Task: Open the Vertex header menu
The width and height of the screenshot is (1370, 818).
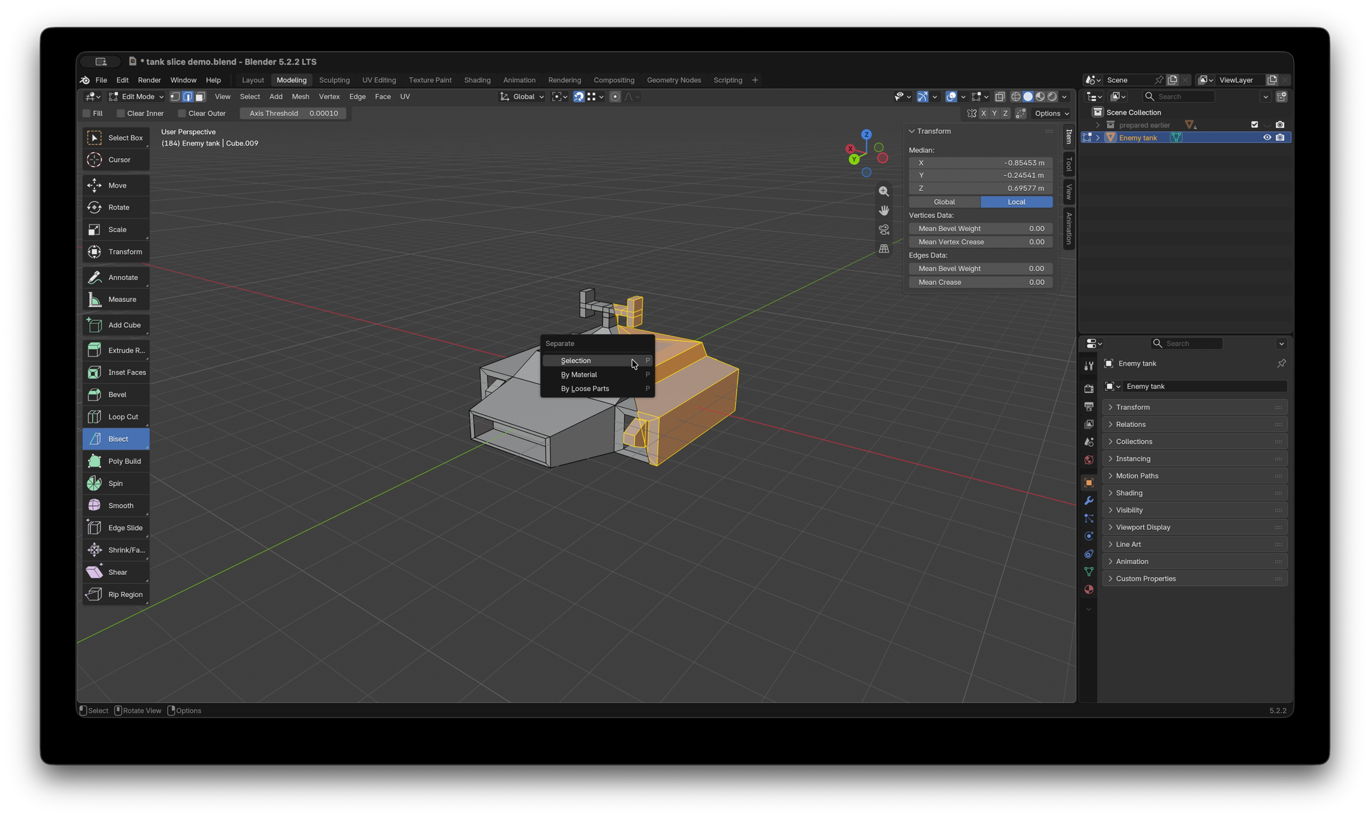Action: [329, 97]
